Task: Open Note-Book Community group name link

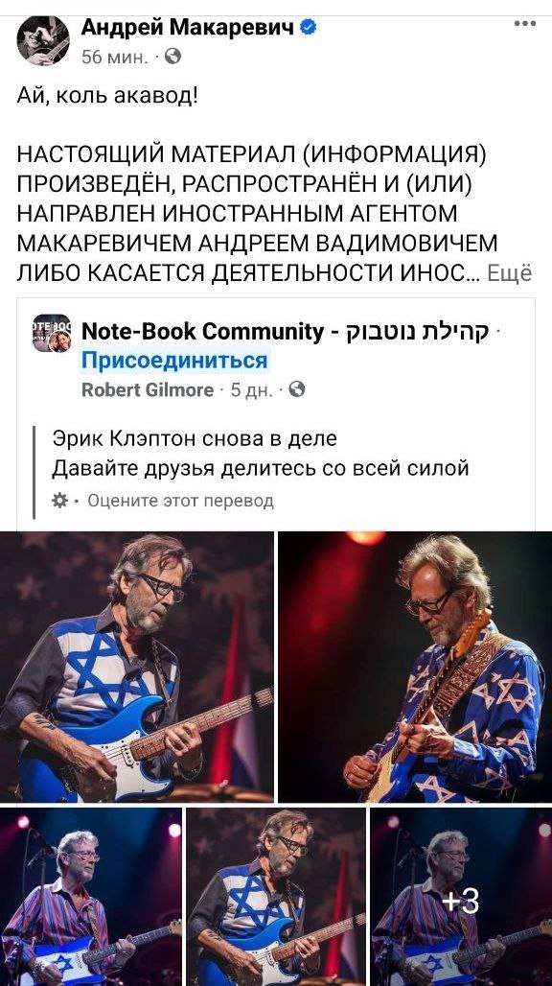Action: pos(286,332)
